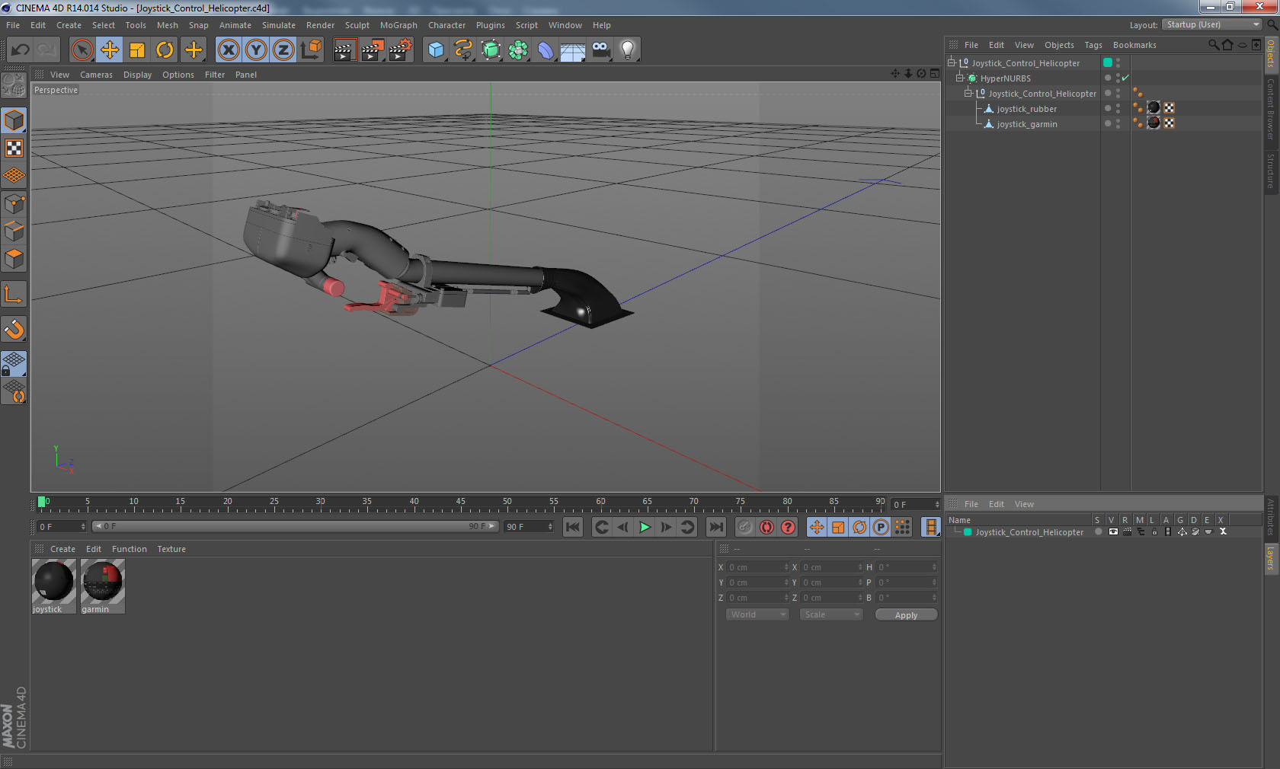Screen dimensions: 1280x769
Task: Toggle snapping magnet icon
Action: 14,330
